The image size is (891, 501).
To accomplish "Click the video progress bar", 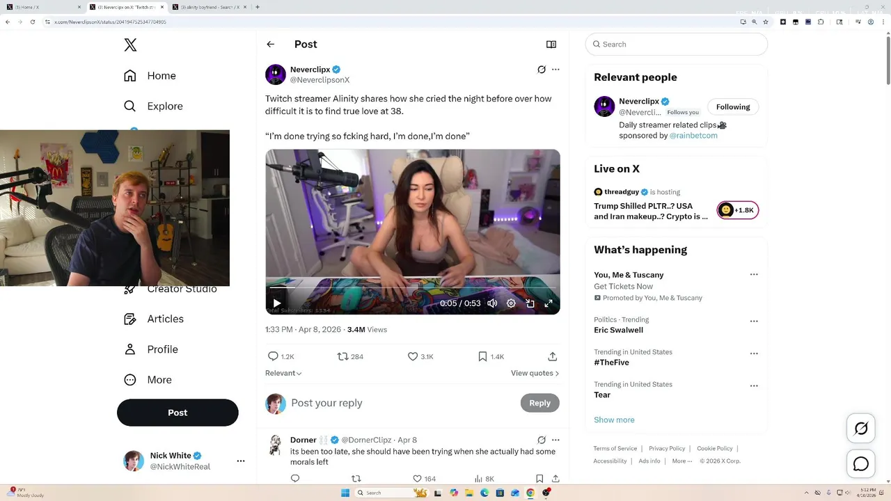I will pyautogui.click(x=413, y=287).
